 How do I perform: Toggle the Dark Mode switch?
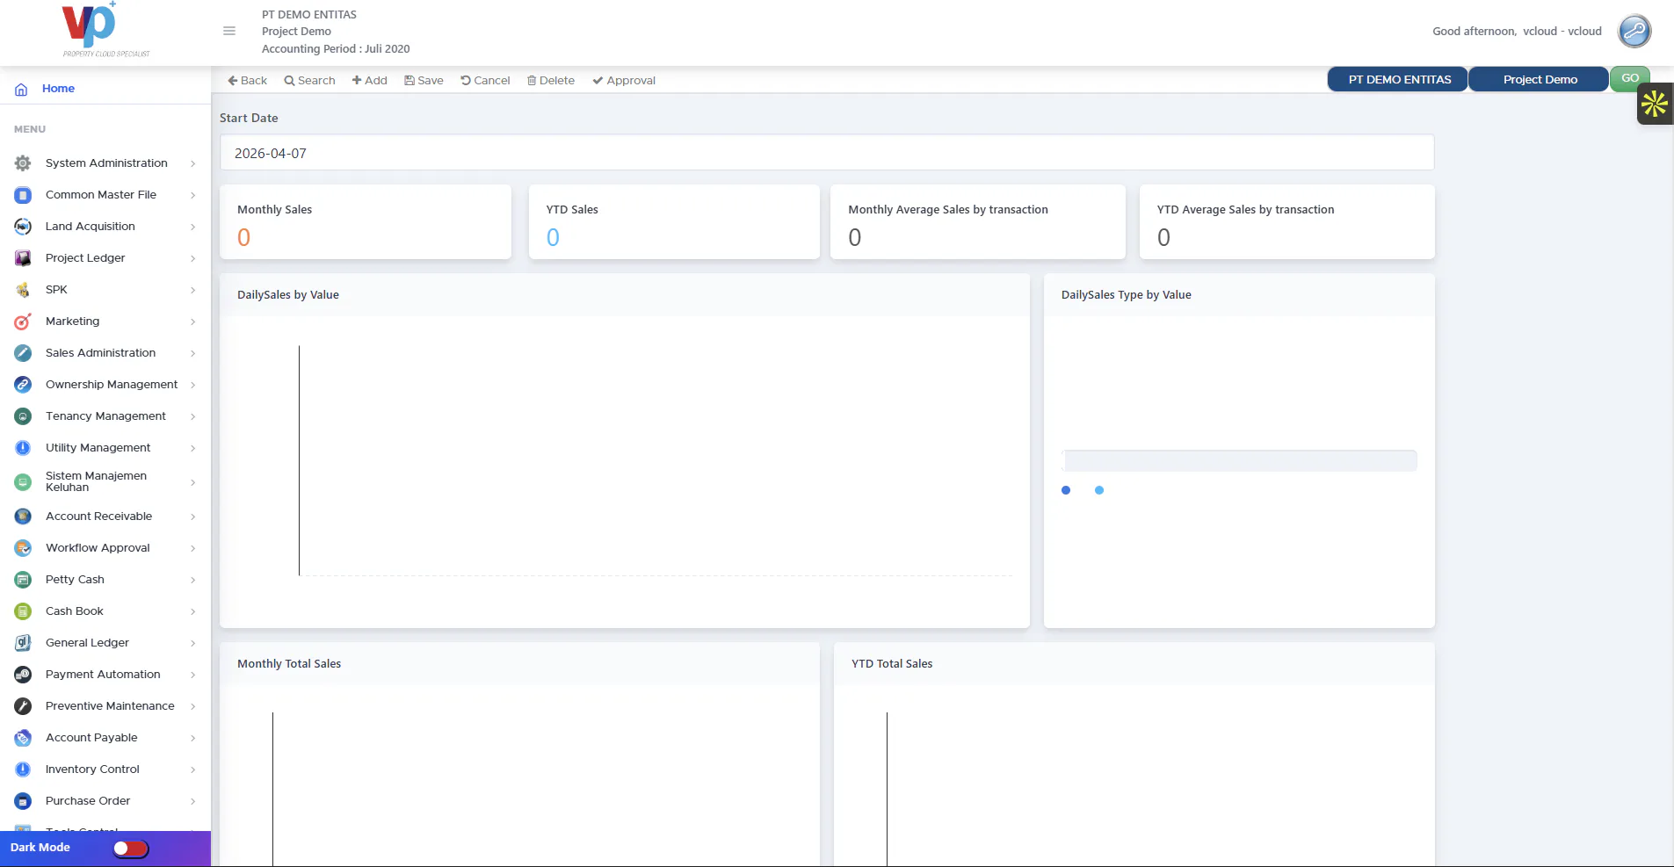131,848
